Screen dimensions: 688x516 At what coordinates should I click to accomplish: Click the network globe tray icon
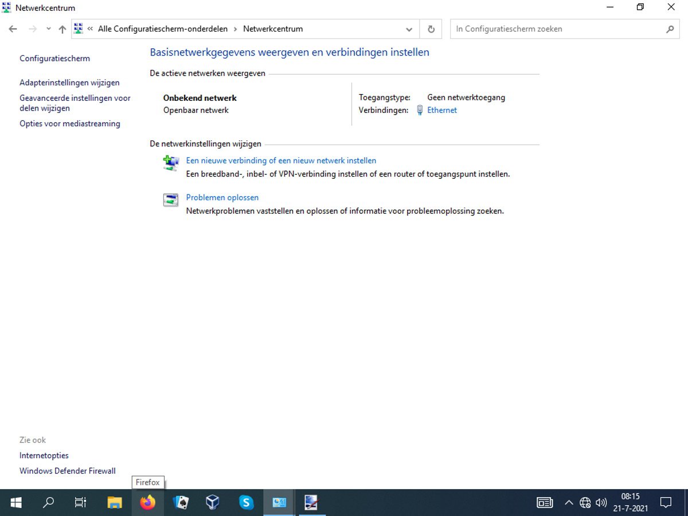click(585, 503)
